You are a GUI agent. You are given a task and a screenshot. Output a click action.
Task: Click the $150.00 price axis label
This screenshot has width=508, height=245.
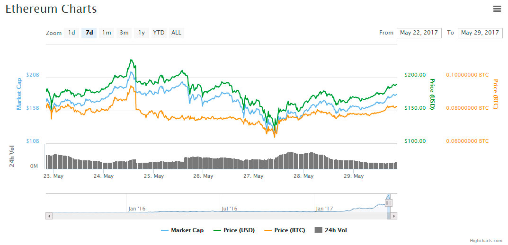pyautogui.click(x=415, y=108)
